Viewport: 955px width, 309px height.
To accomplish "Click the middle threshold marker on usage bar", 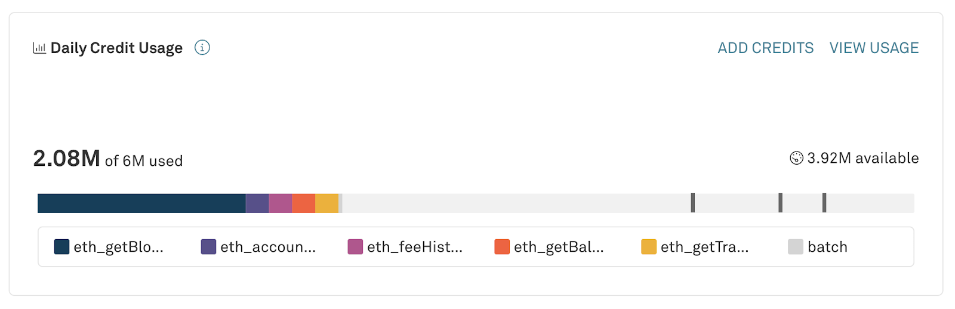I will pyautogui.click(x=781, y=203).
